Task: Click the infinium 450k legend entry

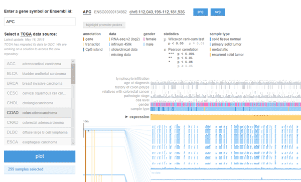Action: [120, 44]
